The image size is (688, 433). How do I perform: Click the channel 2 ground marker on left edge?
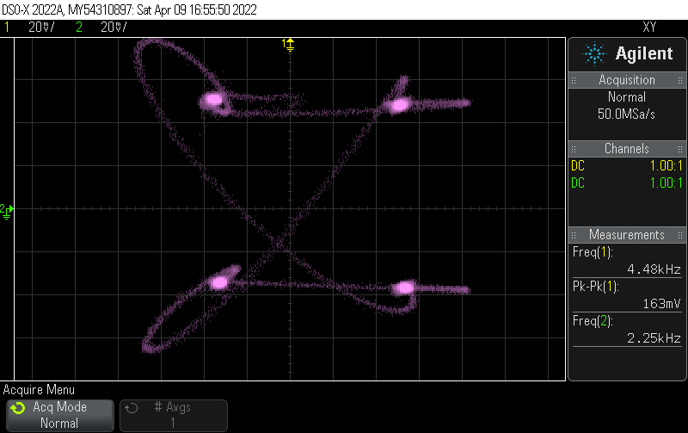tap(7, 211)
